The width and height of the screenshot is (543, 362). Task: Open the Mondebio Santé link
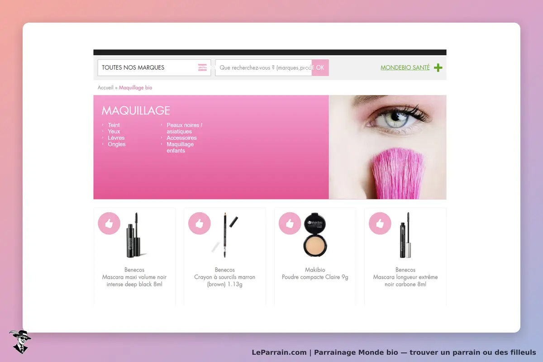tap(405, 68)
